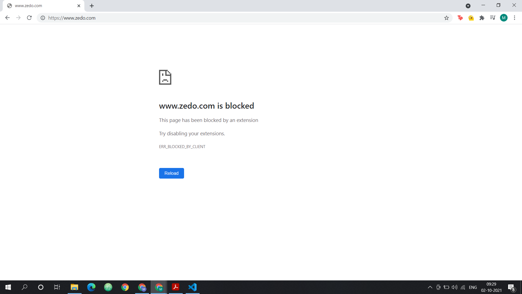
Task: Click inside the address bar
Action: pos(163,18)
